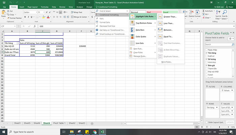
Task: Open the File tab
Action: click(4, 7)
